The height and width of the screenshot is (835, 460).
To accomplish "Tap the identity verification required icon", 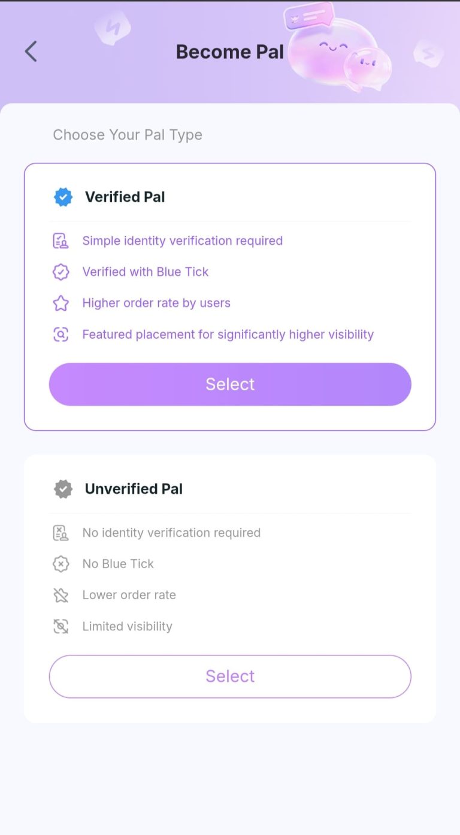I will pos(60,241).
